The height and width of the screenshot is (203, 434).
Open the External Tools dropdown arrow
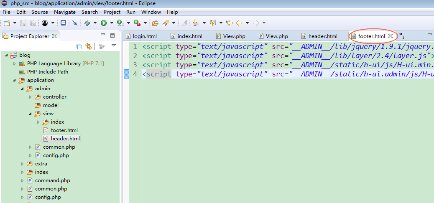tap(145, 23)
